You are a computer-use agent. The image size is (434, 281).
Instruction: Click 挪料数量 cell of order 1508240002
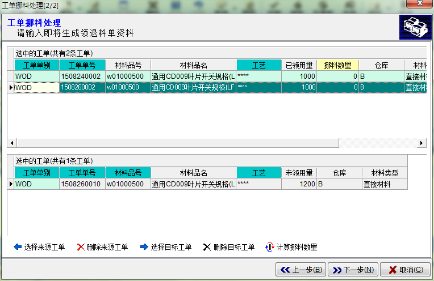pos(338,76)
